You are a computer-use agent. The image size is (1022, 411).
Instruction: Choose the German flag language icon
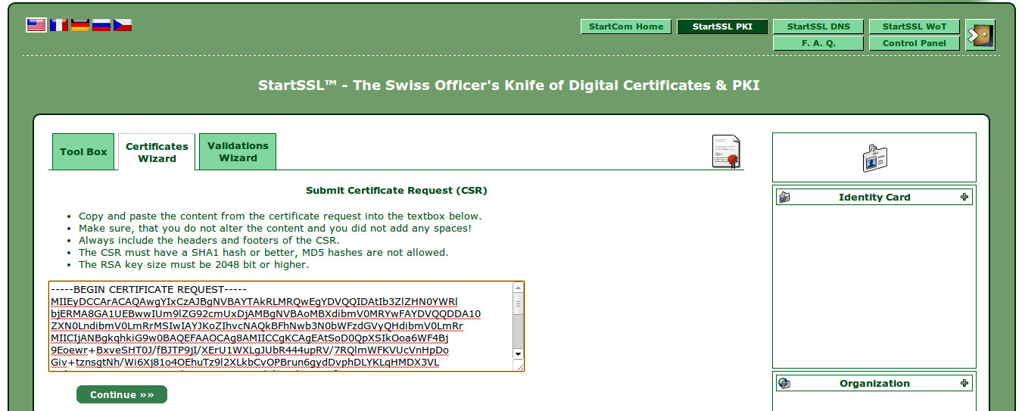pos(80,25)
